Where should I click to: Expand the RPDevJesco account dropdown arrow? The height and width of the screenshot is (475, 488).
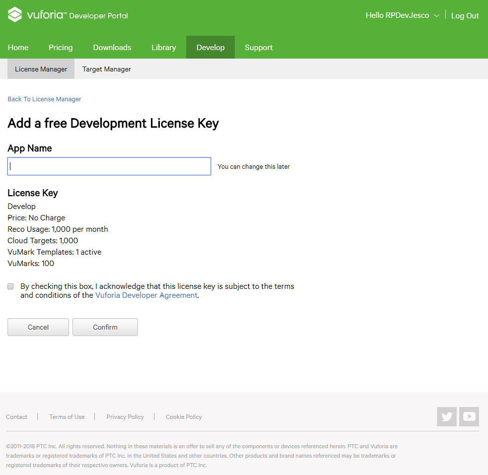tap(437, 15)
